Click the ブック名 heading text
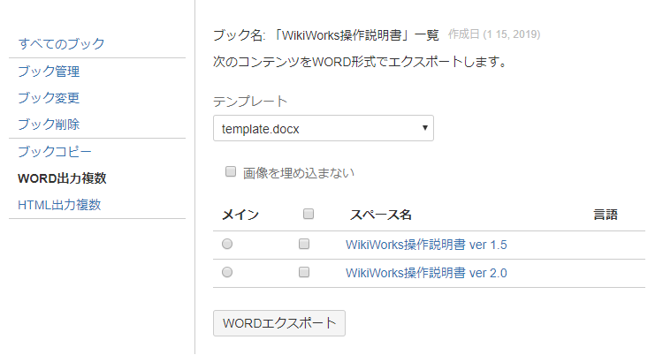The height and width of the screenshot is (355, 663). tap(325, 34)
